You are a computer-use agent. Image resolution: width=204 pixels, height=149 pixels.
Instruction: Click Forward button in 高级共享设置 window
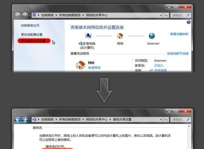coord(25,120)
